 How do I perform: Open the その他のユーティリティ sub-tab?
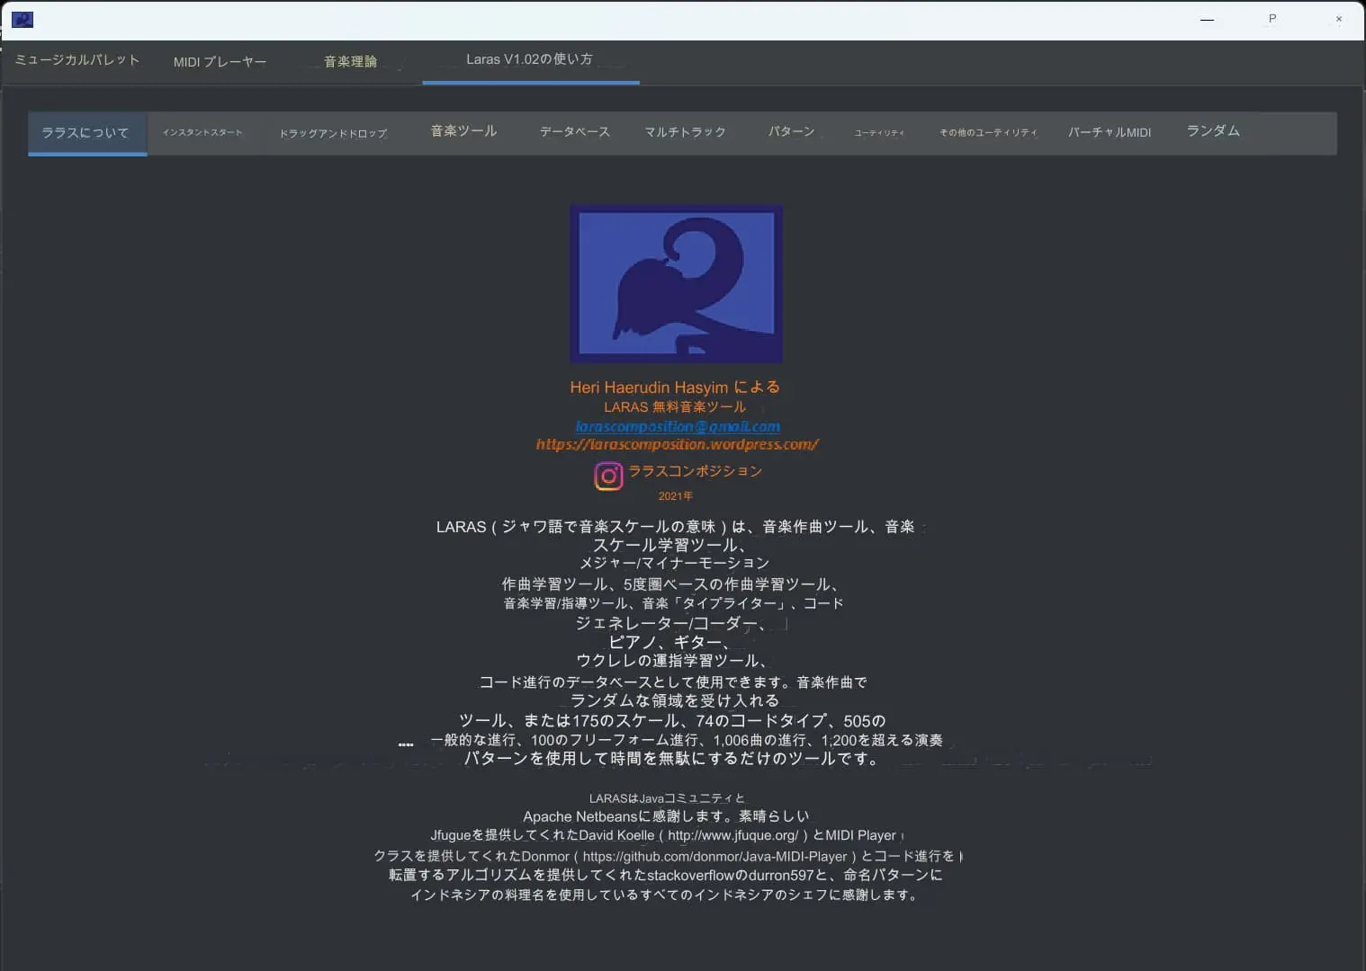click(x=988, y=133)
